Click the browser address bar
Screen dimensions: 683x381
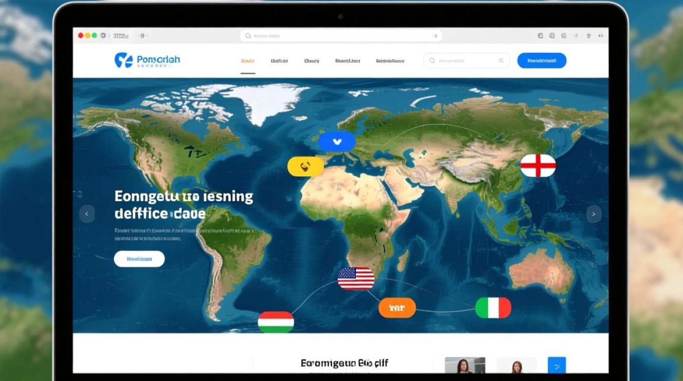(x=340, y=36)
